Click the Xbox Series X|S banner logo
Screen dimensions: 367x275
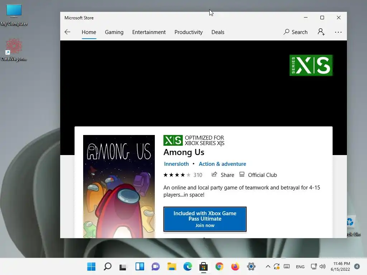(311, 65)
